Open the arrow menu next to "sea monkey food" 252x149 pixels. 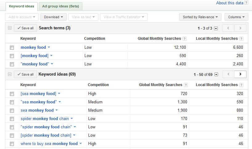[x=60, y=102]
